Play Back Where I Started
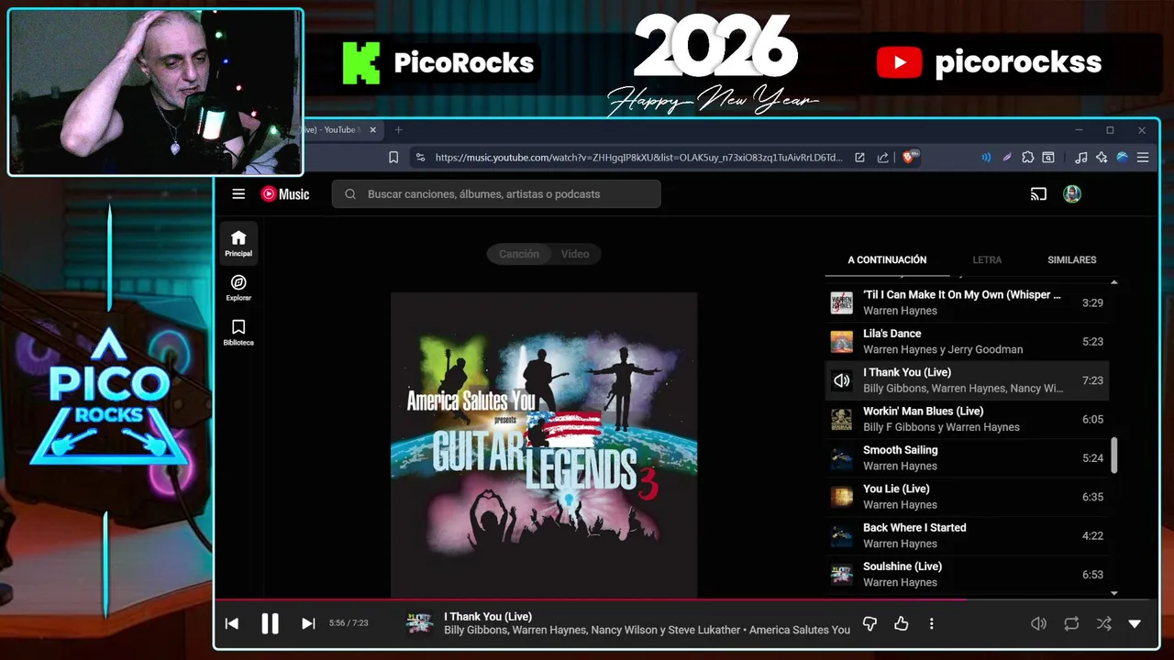This screenshot has width=1174, height=660. (x=967, y=535)
